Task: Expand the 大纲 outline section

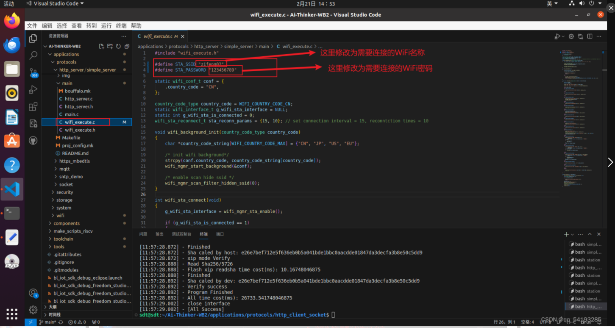Action: click(87, 307)
